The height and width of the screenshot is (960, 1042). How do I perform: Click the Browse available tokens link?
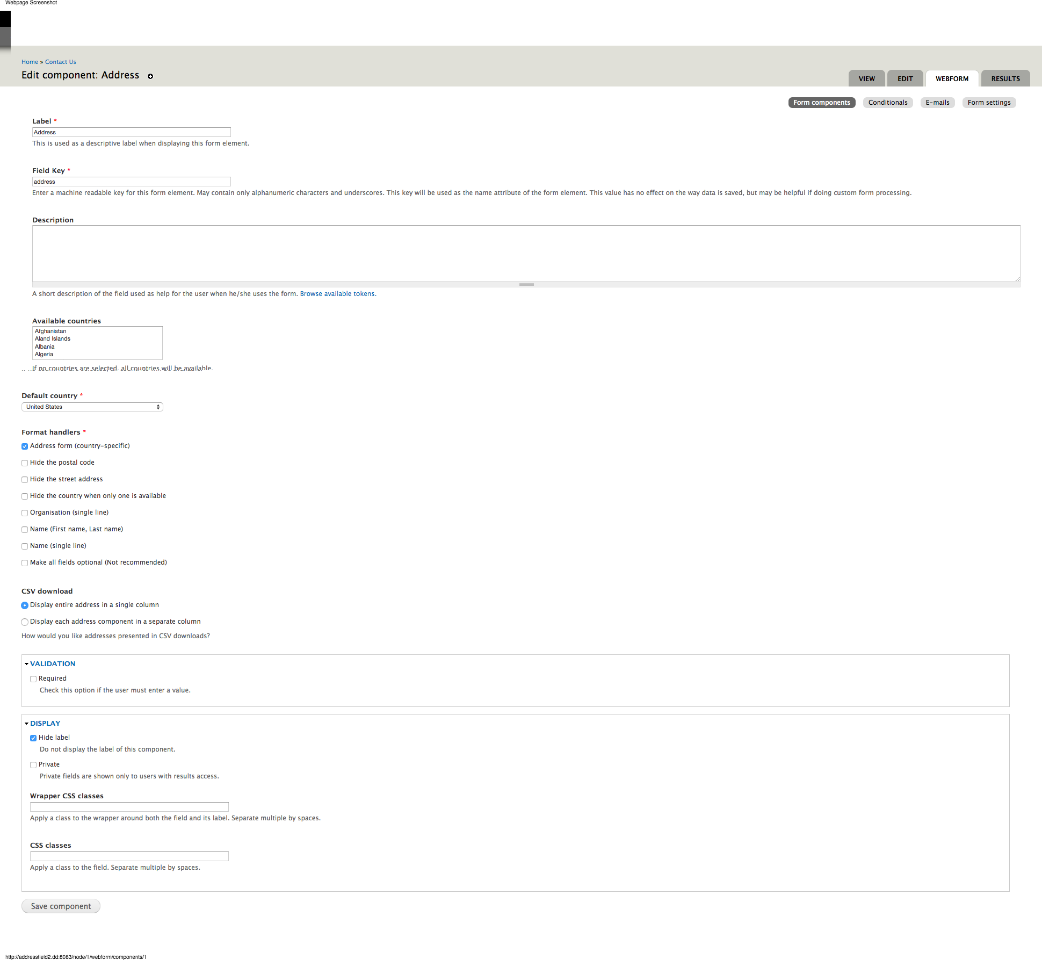click(x=337, y=293)
